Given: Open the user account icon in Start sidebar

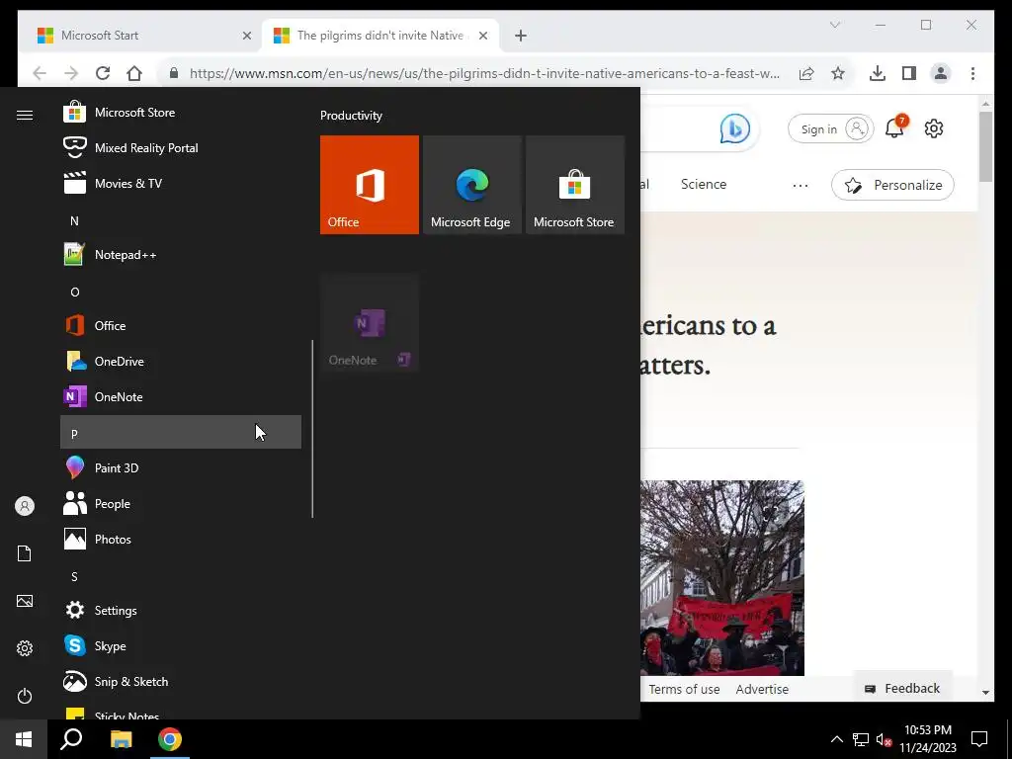Looking at the screenshot, I should point(25,506).
